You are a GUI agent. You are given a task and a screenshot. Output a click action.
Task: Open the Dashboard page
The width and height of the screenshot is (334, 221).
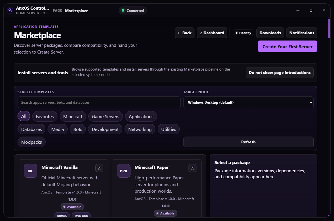coord(212,33)
